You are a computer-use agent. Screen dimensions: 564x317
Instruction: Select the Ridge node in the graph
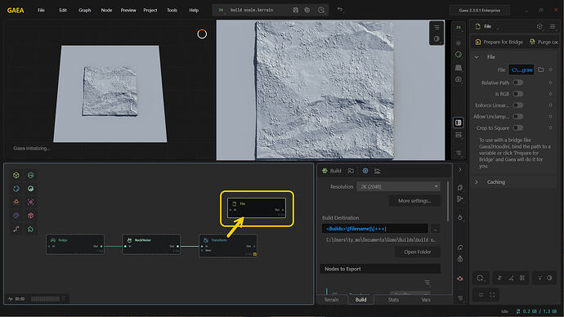click(75, 244)
